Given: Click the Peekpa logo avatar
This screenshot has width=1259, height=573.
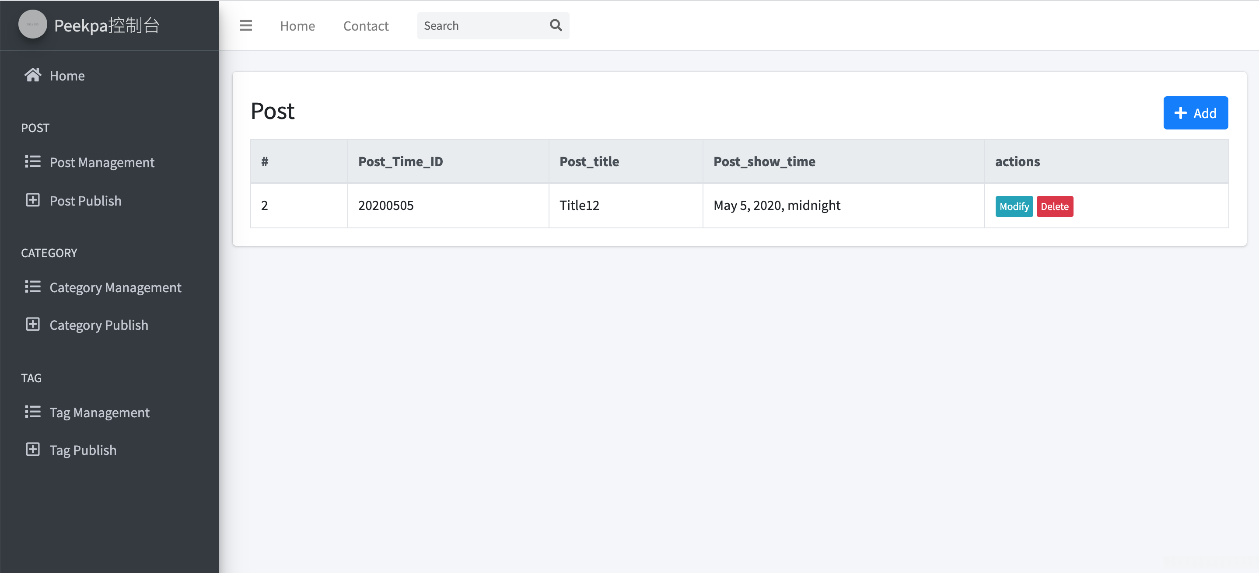Looking at the screenshot, I should [33, 24].
